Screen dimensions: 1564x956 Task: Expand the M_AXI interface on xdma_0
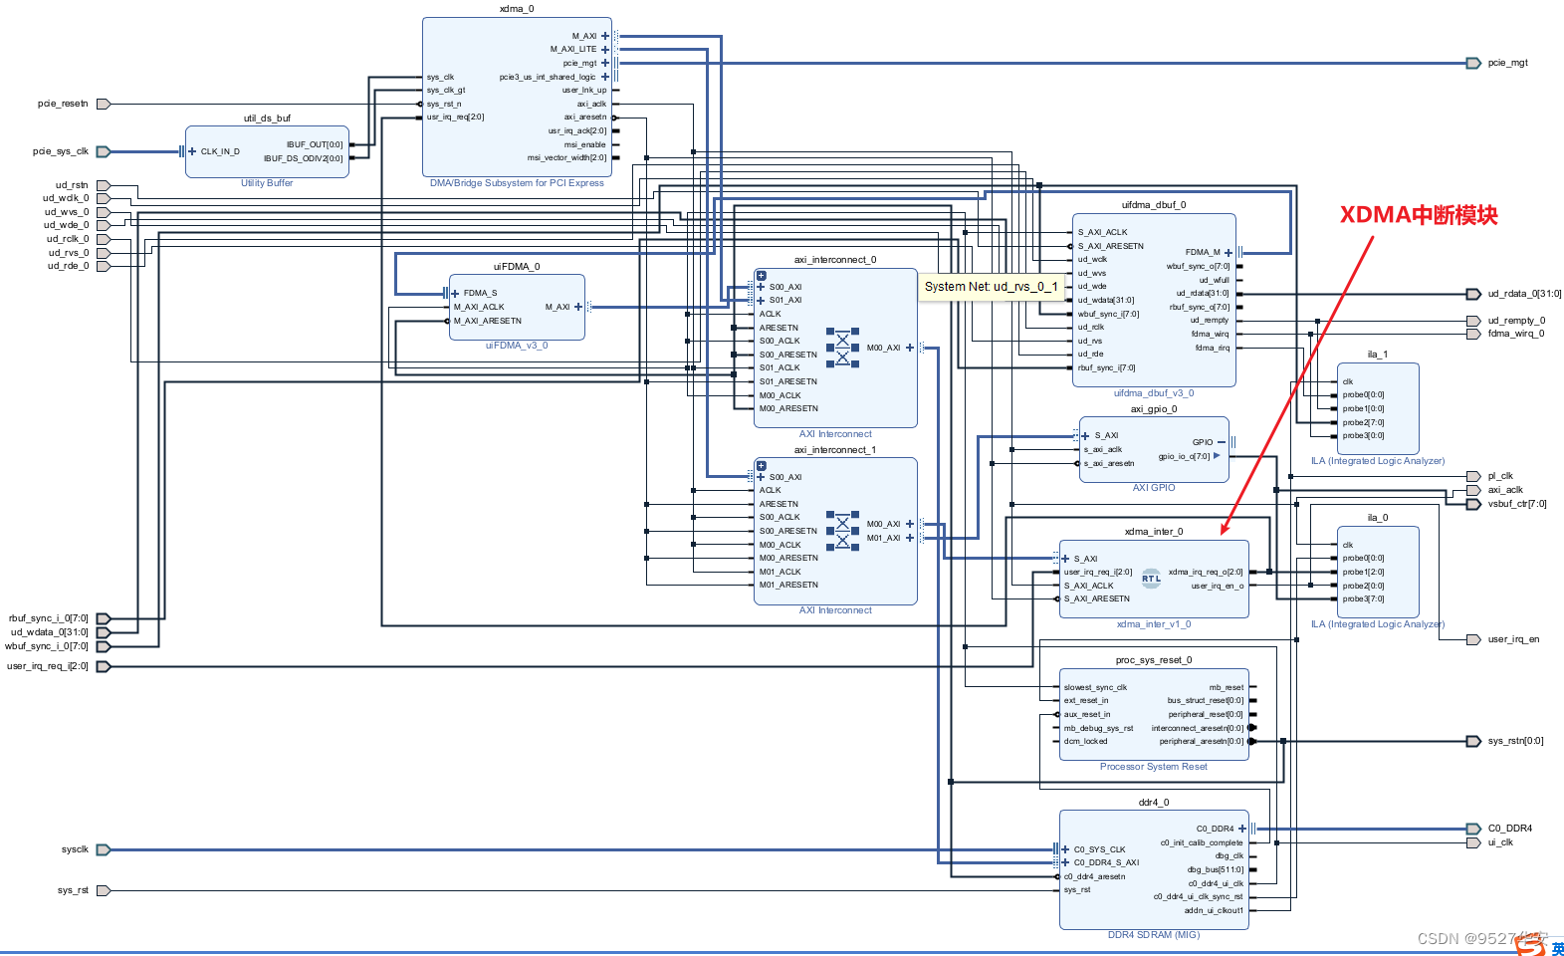point(604,36)
